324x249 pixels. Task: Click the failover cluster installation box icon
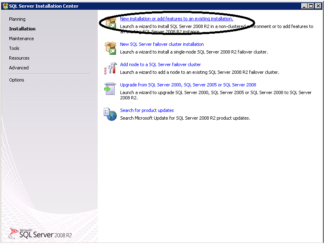110,48
